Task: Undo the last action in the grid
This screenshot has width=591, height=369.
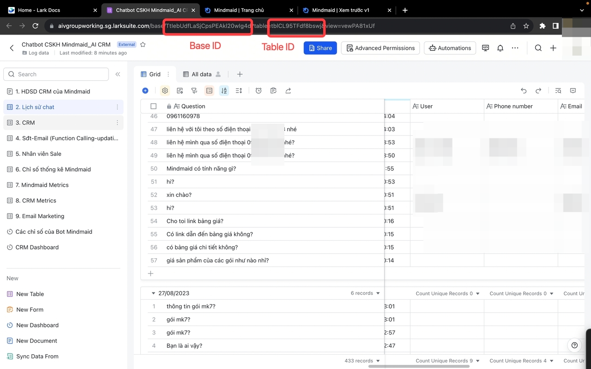Action: pos(524,91)
